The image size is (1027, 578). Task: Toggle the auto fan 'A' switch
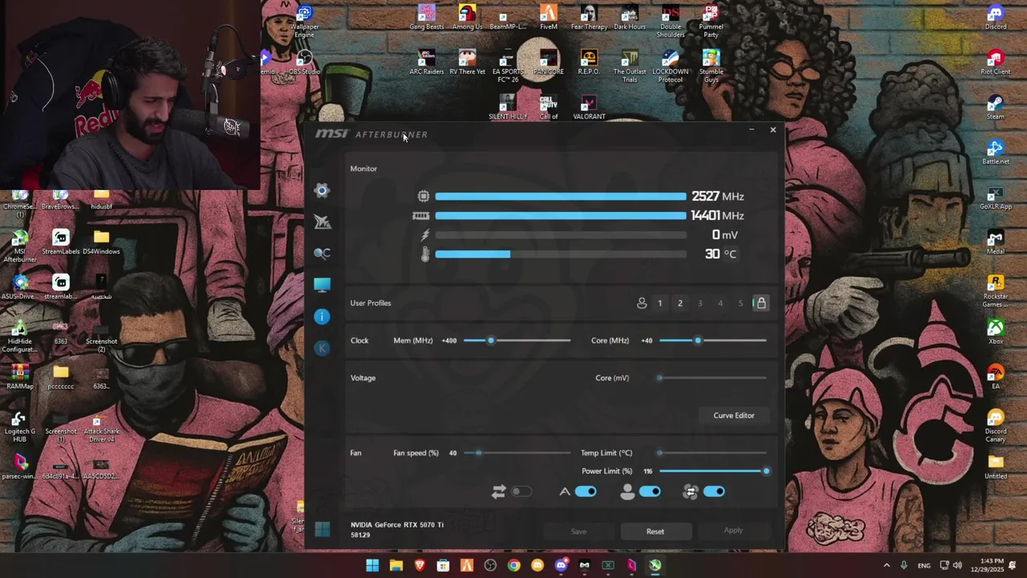pos(586,491)
